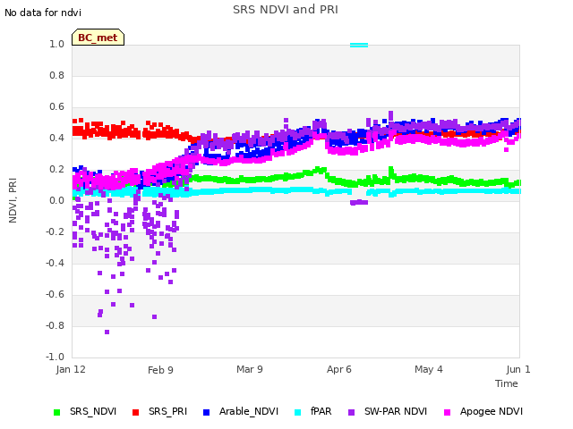Click the purple SW-PAR segment near zero in April

click(359, 203)
